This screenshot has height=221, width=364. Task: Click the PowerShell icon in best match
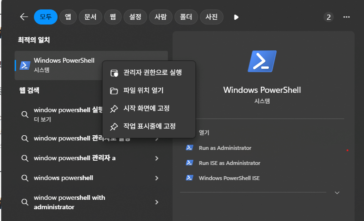pyautogui.click(x=25, y=65)
